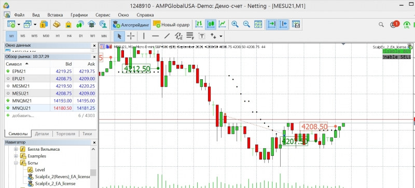Viewport: 415px width, 188px height.
Task: Toggle chart shift from right edge
Action: (283, 24)
